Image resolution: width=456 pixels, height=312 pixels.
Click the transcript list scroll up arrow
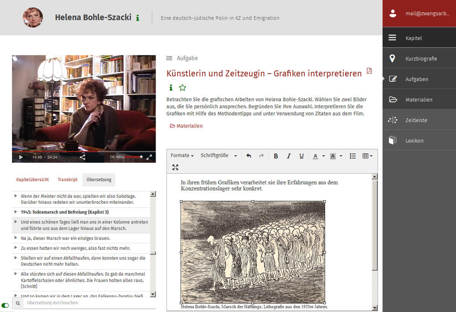[x=153, y=194]
